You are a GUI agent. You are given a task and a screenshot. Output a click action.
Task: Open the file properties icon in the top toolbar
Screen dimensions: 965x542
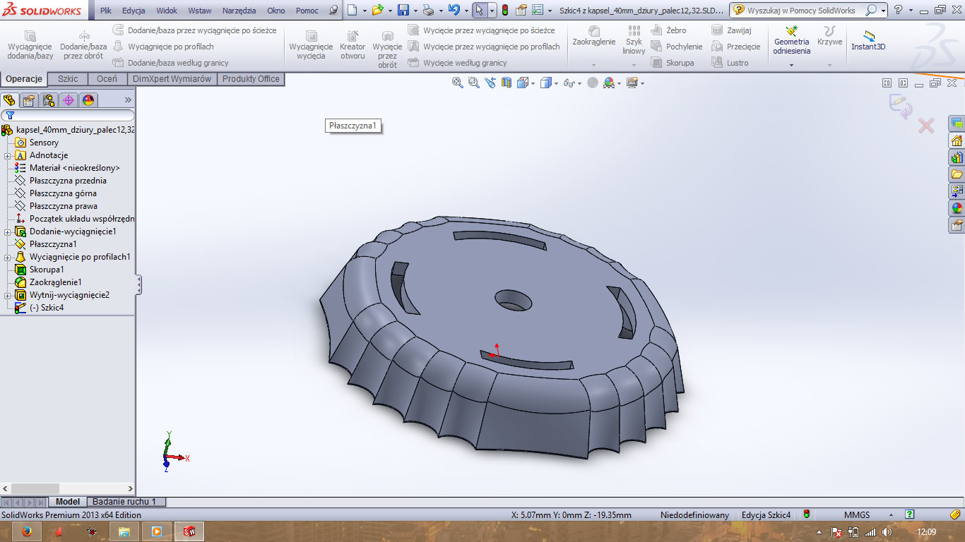(521, 10)
